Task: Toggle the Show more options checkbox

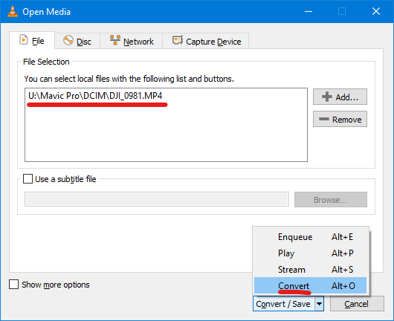Action: tap(13, 285)
